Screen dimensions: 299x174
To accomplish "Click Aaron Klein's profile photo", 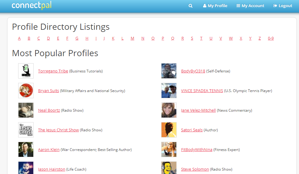I will coord(26,149).
